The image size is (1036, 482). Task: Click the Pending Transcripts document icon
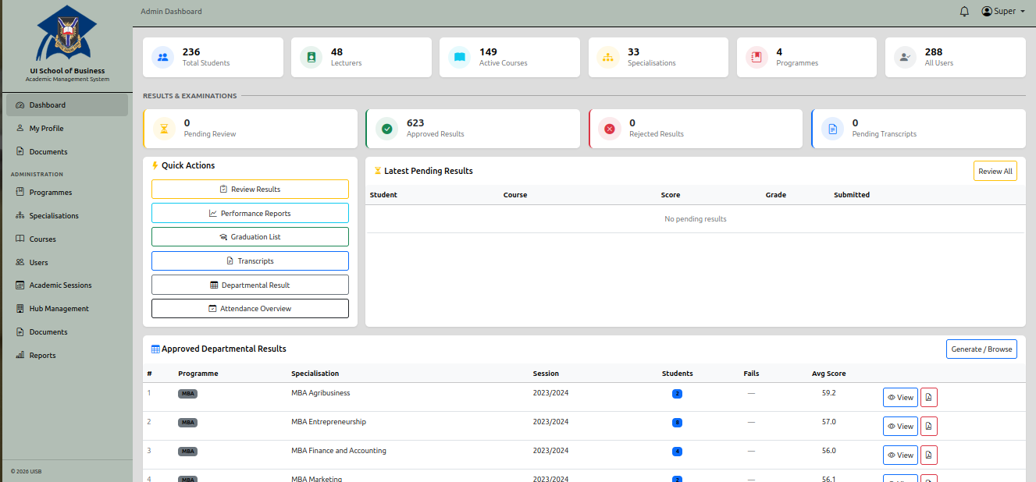click(x=832, y=129)
